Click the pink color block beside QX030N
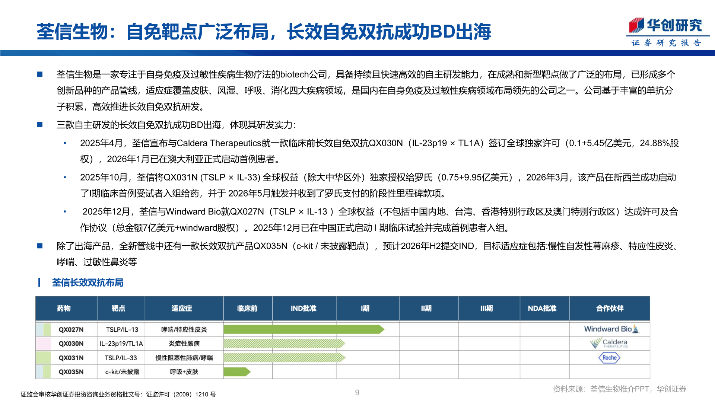The height and width of the screenshot is (402, 715). tap(43, 343)
